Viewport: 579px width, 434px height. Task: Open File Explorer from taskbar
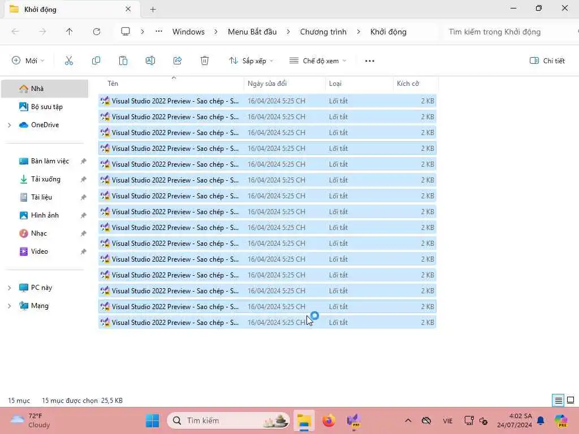coord(304,420)
